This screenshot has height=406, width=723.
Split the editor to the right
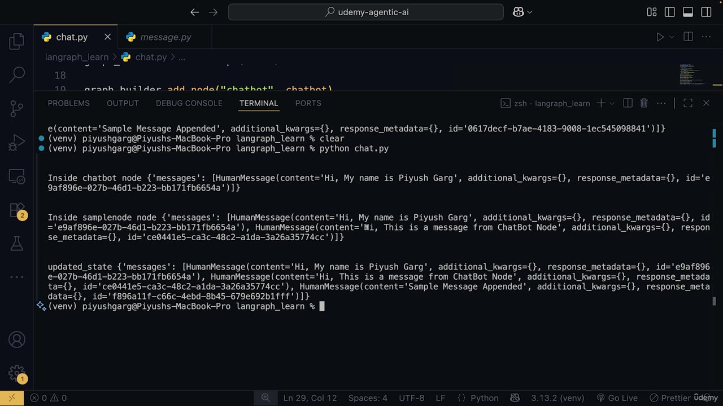click(688, 37)
